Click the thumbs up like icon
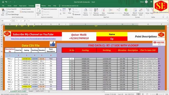The image size is (169, 95). click(53, 44)
